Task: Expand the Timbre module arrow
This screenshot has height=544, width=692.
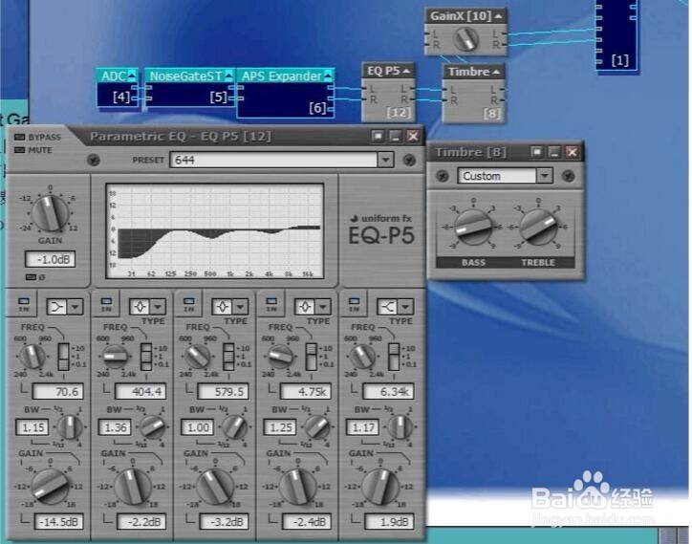Action: (496, 72)
